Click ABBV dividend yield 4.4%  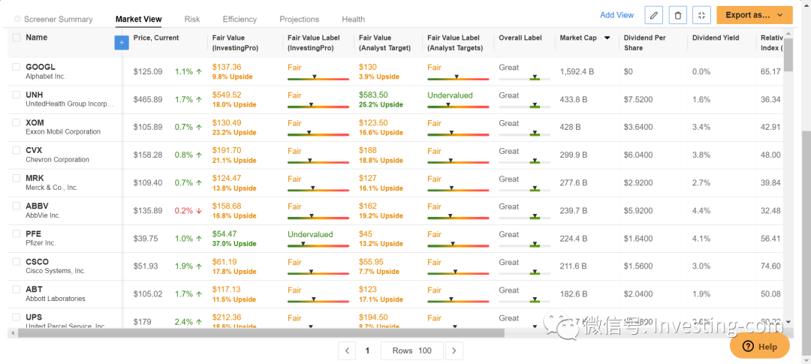click(x=701, y=211)
